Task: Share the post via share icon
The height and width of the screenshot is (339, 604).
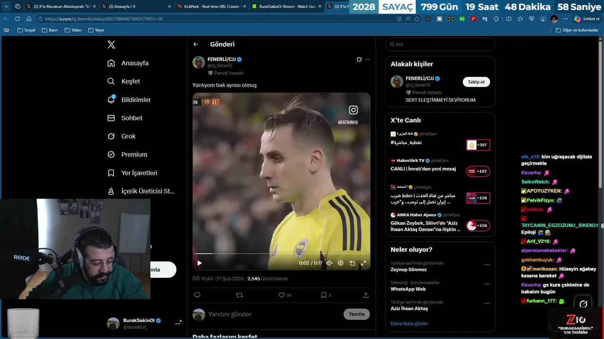Action: [366, 295]
